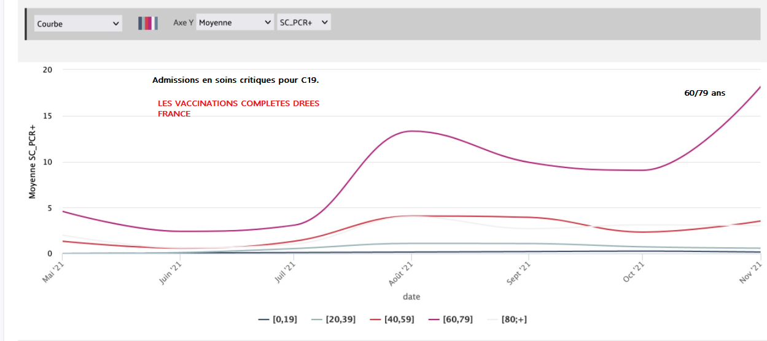Toggle the [80;+] legend series
767x341 pixels.
point(507,320)
